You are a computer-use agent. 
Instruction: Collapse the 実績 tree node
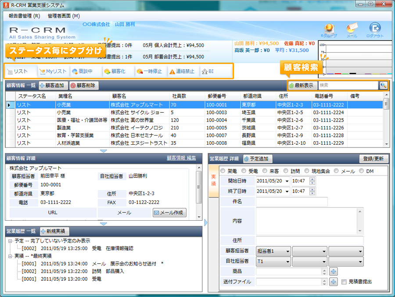coord(10,256)
